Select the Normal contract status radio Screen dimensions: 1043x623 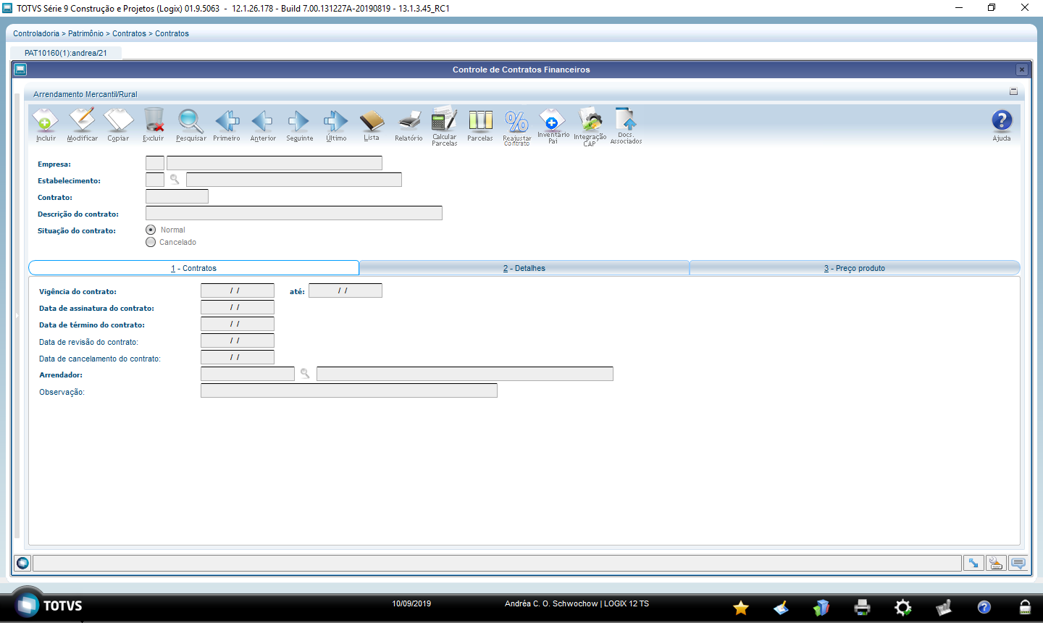tap(151, 230)
